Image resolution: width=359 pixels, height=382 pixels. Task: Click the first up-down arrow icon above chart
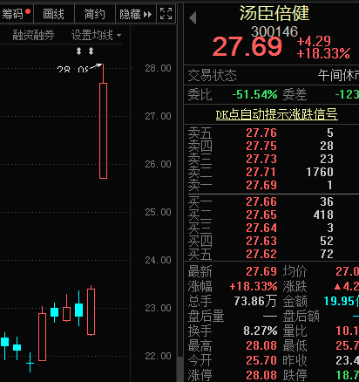pos(78,51)
